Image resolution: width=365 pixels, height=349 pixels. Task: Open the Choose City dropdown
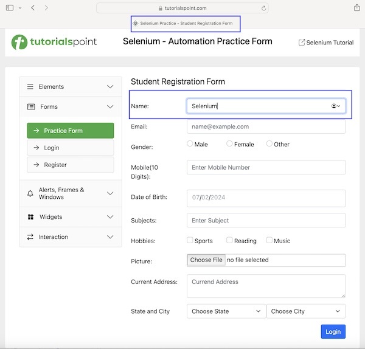click(305, 311)
